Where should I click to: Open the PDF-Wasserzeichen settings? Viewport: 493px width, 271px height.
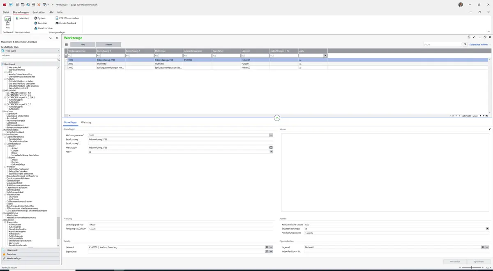coord(67,18)
